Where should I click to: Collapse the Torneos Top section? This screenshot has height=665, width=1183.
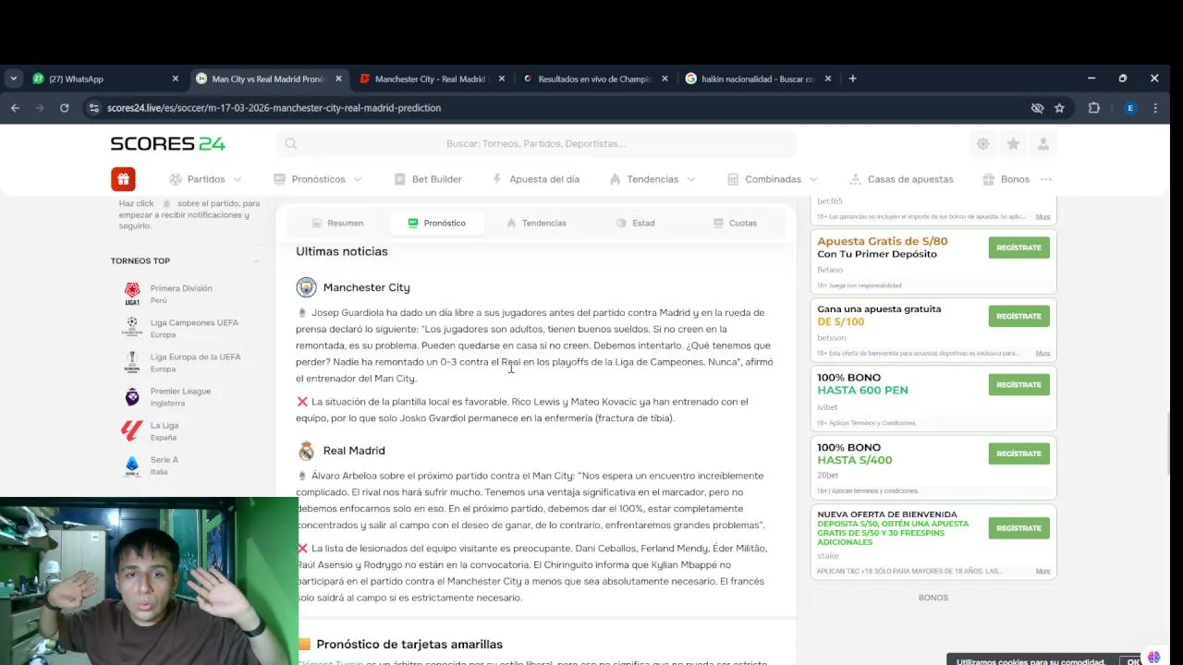click(256, 261)
